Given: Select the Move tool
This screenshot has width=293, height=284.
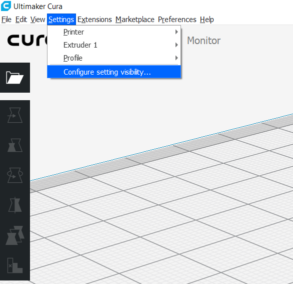Looking at the screenshot, I should (x=15, y=115).
